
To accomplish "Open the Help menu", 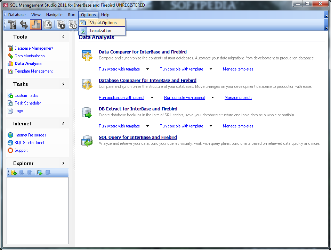I will coord(105,15).
